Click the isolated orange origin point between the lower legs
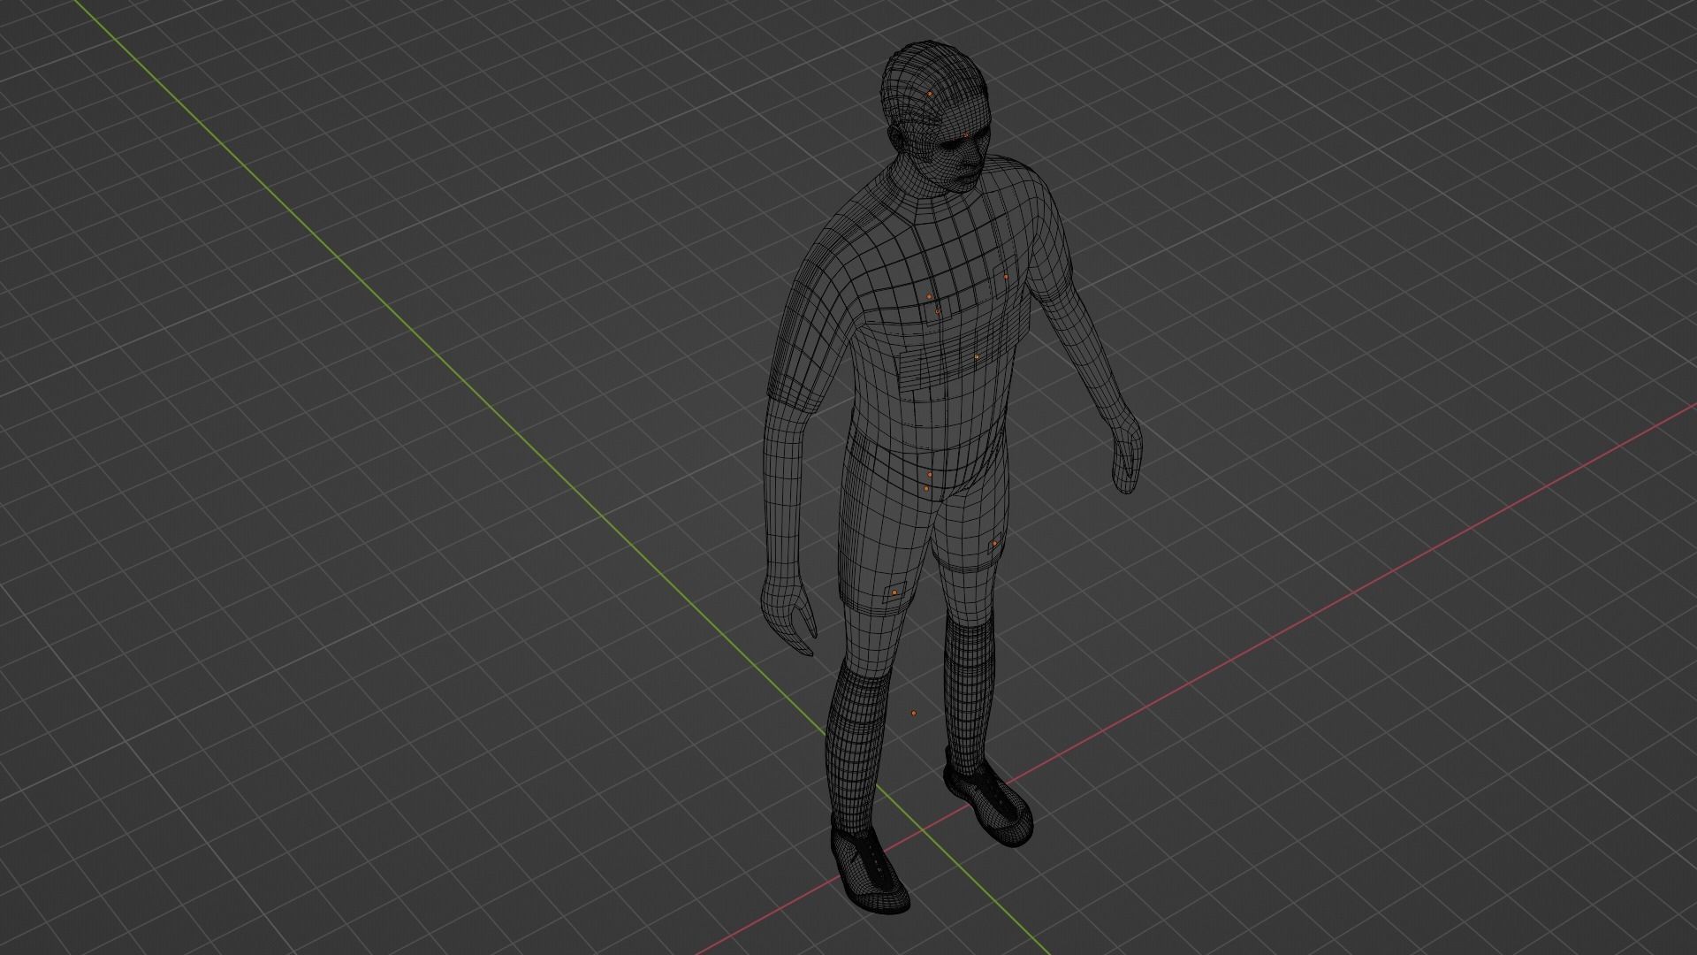The height and width of the screenshot is (955, 1697). tap(914, 714)
